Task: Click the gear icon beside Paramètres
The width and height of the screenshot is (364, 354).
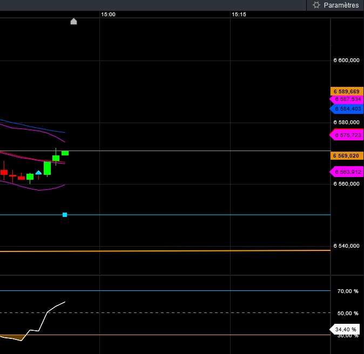Action: click(316, 5)
